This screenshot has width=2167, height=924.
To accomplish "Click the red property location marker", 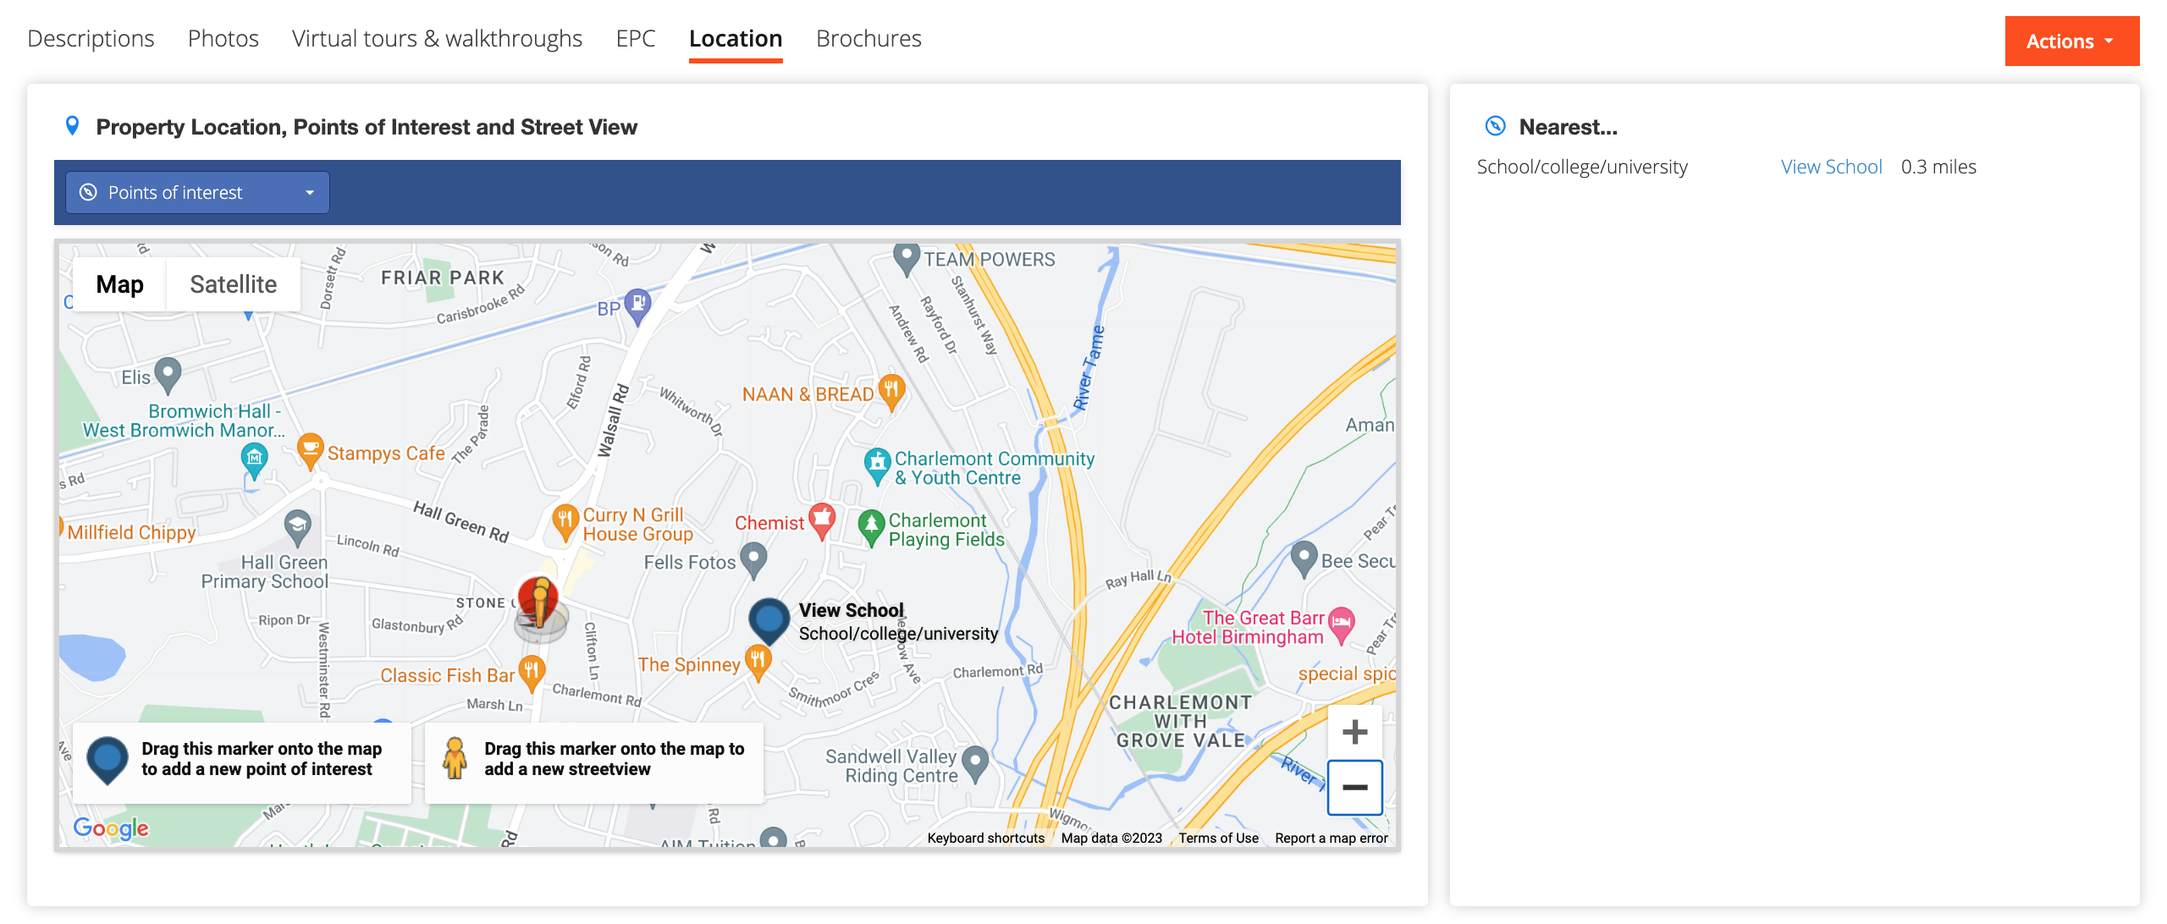I will coord(538,602).
